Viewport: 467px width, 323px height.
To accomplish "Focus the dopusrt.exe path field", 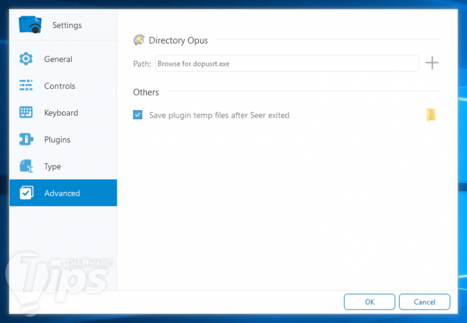I will point(287,63).
